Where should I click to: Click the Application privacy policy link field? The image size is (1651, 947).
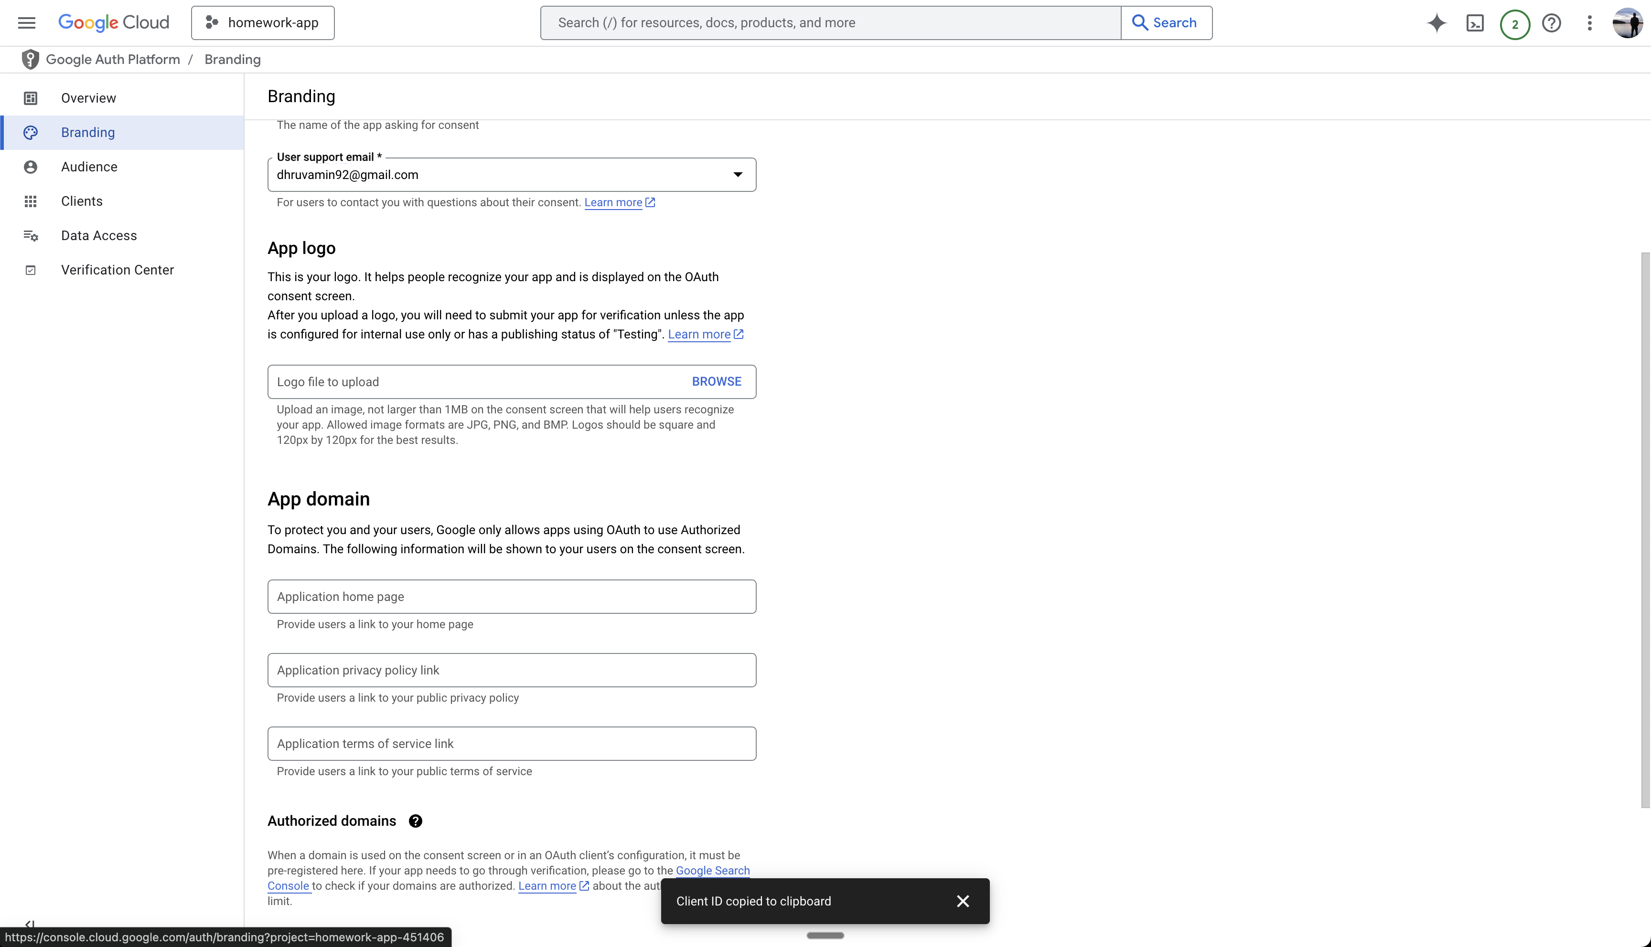[x=512, y=670]
